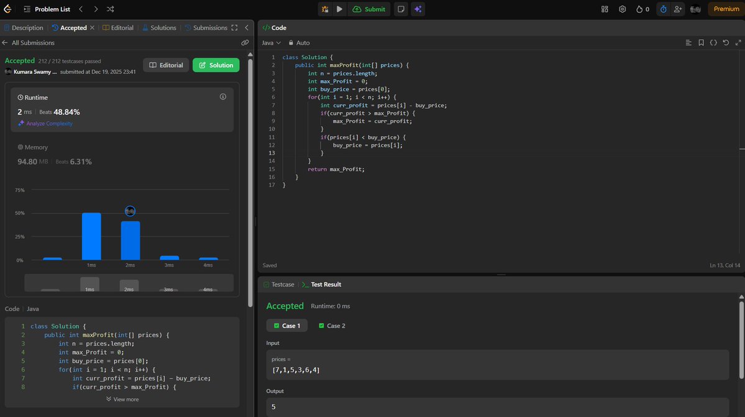Open the Auto indentation dropdown
Screen dimensions: 745x417
coord(299,42)
